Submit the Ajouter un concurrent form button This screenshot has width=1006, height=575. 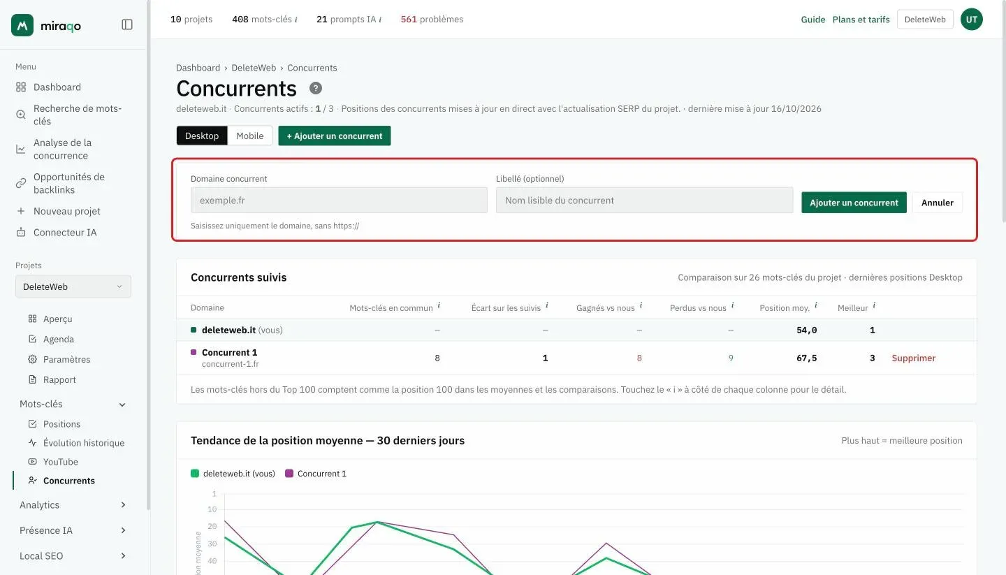tap(854, 203)
